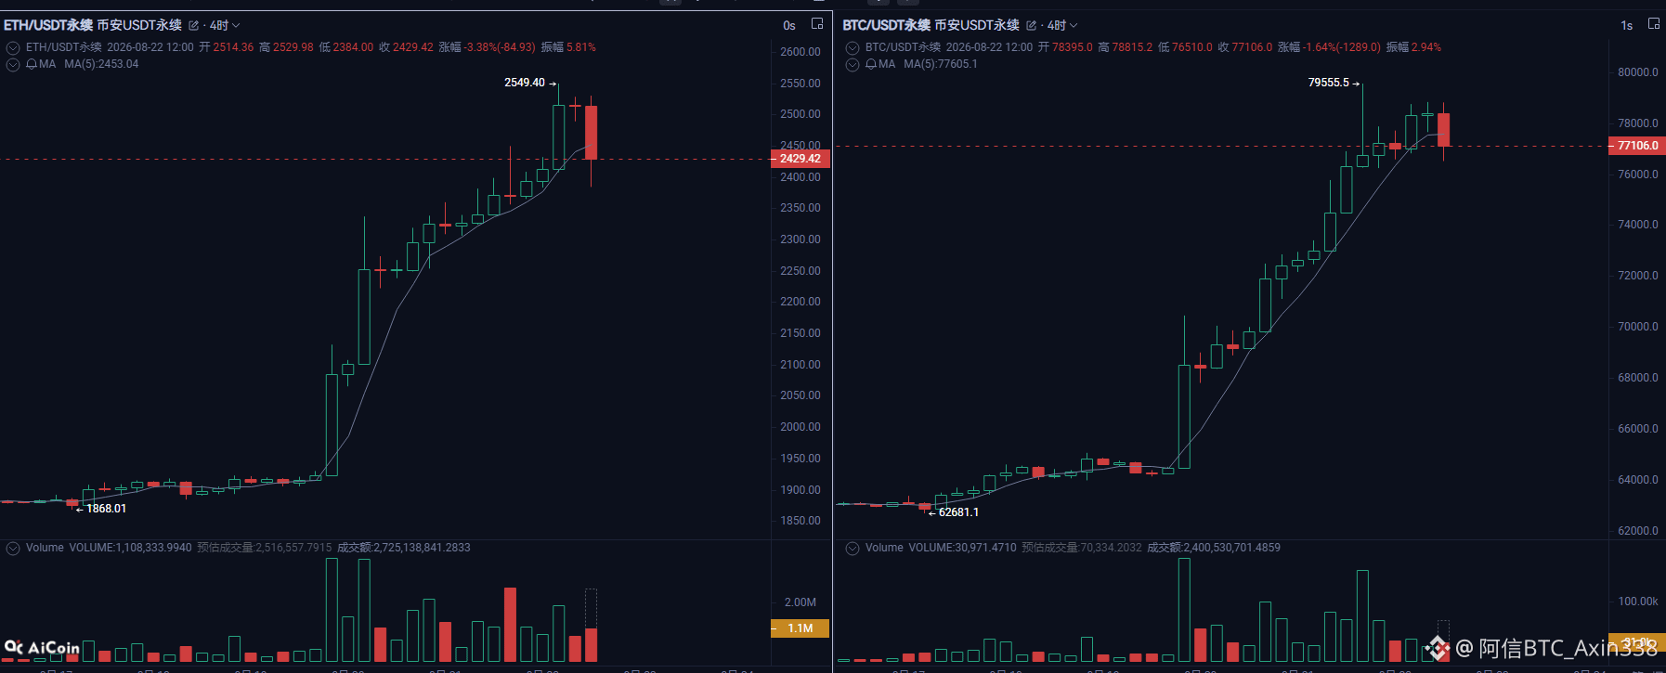This screenshot has width=1666, height=673.
Task: Click the 1s countdown on BTC chart
Action: (1627, 26)
